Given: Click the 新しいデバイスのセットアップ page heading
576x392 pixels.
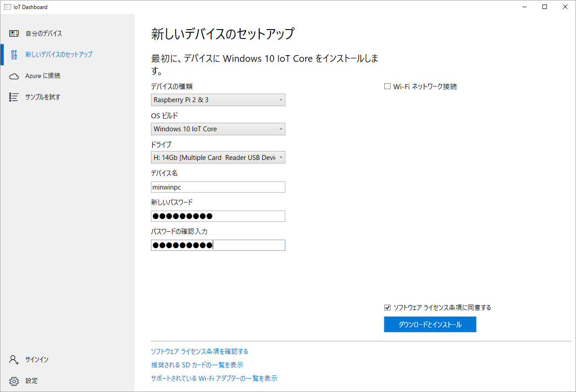Looking at the screenshot, I should click(x=223, y=34).
